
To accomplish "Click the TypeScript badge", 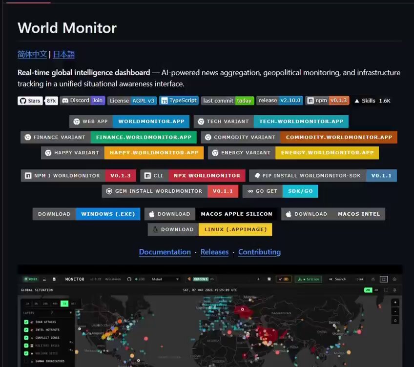I will pos(179,101).
